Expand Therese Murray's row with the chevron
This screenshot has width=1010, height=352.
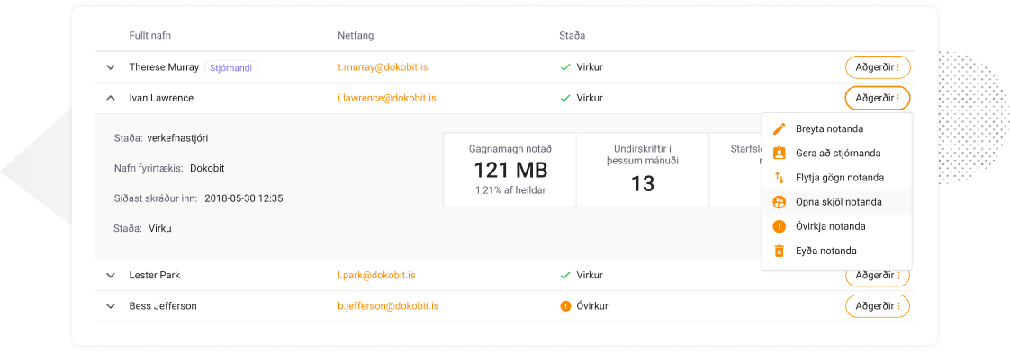click(110, 66)
